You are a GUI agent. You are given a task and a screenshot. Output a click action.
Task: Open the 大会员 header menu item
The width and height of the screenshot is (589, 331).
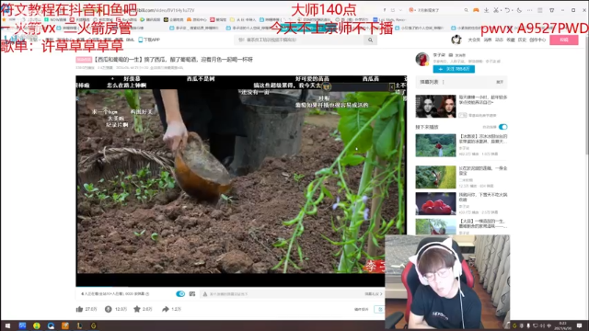(474, 40)
